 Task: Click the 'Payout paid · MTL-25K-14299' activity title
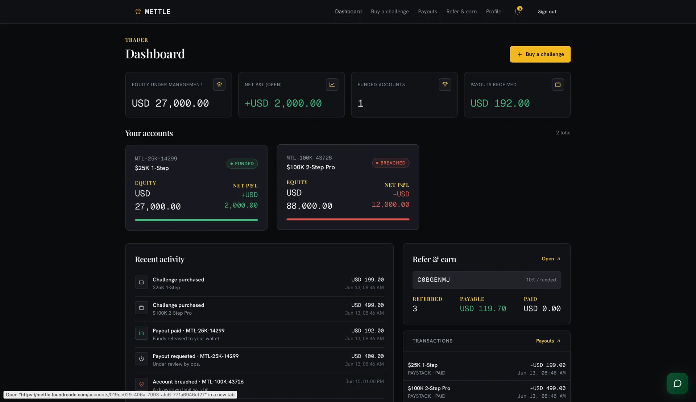pos(188,331)
